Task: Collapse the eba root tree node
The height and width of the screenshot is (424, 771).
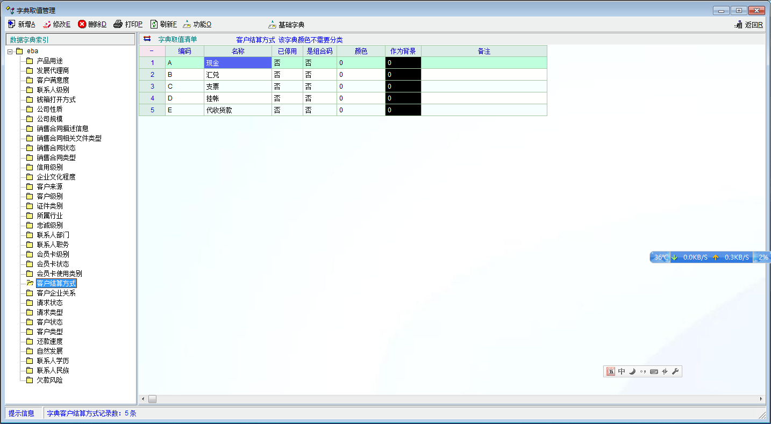Action: pyautogui.click(x=10, y=51)
